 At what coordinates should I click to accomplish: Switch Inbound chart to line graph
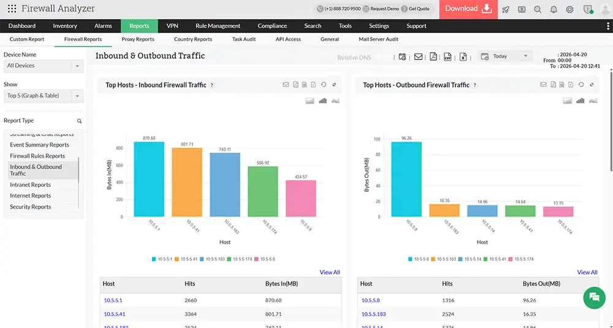pyautogui.click(x=335, y=101)
